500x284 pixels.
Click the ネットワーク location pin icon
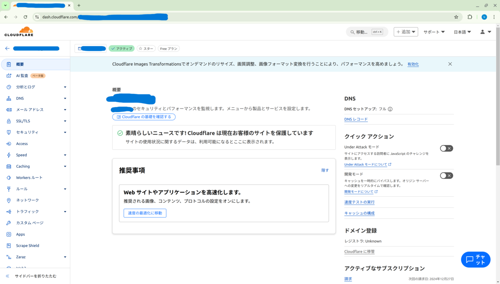(x=9, y=200)
